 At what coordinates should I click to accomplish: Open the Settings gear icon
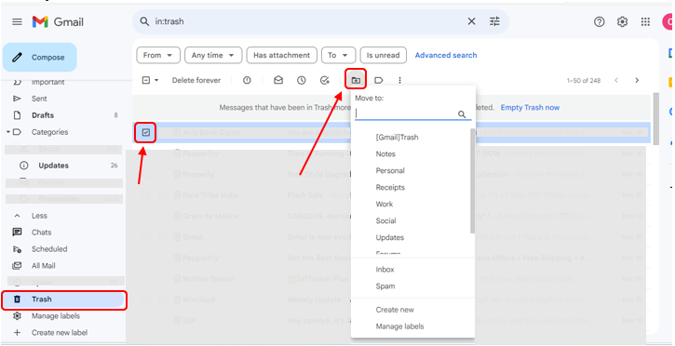[622, 21]
